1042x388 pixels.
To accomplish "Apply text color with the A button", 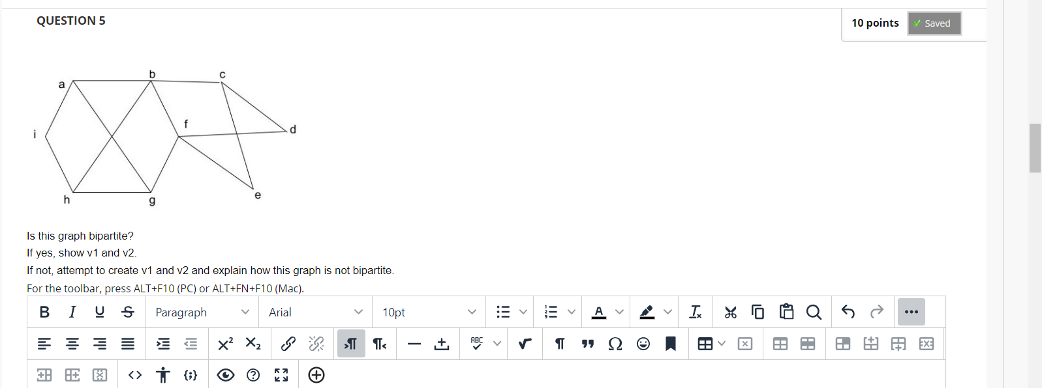I will [x=599, y=312].
